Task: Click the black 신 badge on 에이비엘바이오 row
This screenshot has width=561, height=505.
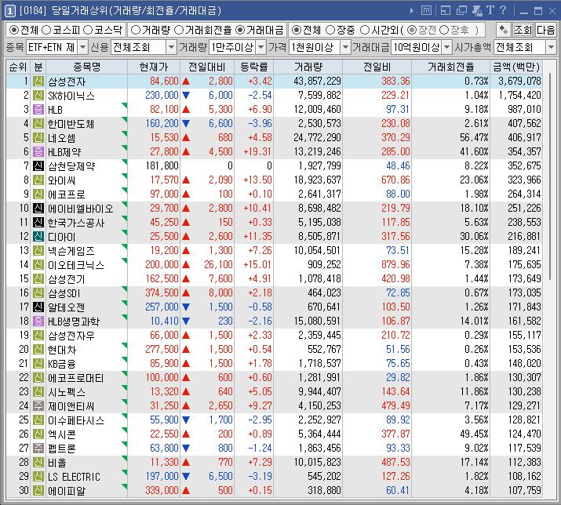Action: pyautogui.click(x=38, y=208)
